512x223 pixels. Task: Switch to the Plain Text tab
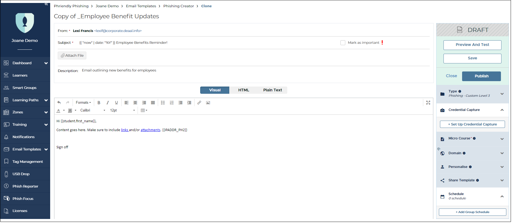(273, 90)
